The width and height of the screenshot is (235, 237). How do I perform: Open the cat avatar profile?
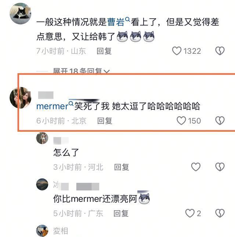(x=21, y=14)
